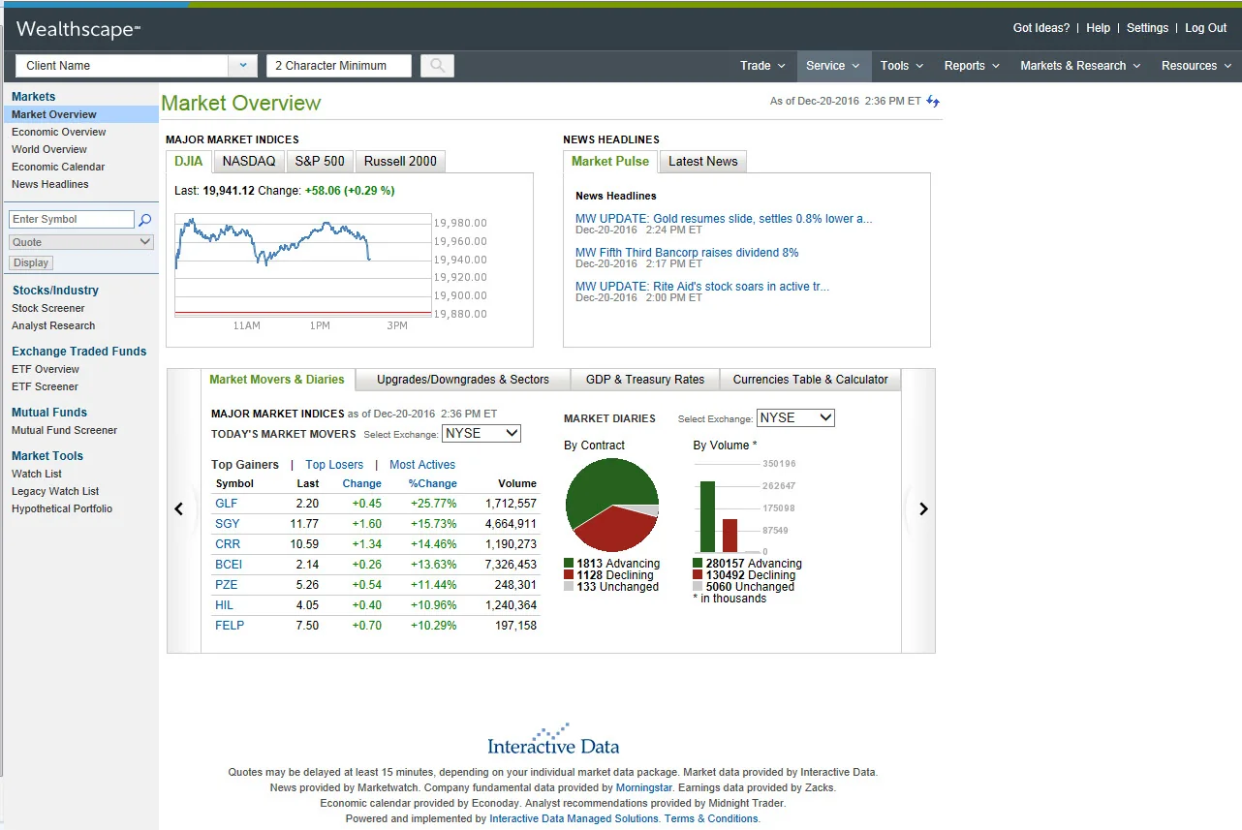The image size is (1242, 830).
Task: Switch to the NASDAQ tab
Action: click(x=248, y=161)
